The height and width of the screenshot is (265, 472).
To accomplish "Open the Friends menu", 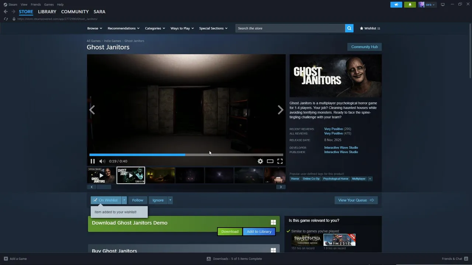I will point(36,4).
